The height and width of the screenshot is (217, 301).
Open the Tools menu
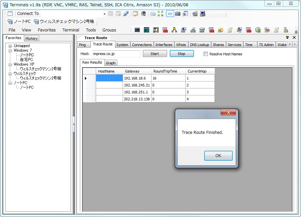pos(91,30)
